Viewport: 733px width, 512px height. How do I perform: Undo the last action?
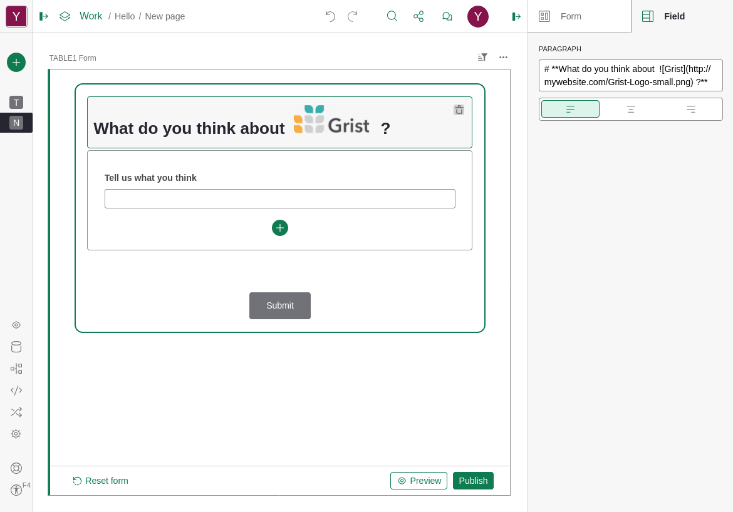point(330,16)
